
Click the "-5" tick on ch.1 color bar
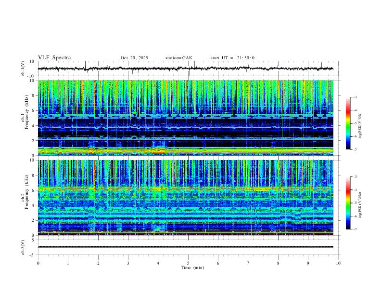pyautogui.click(x=355, y=123)
